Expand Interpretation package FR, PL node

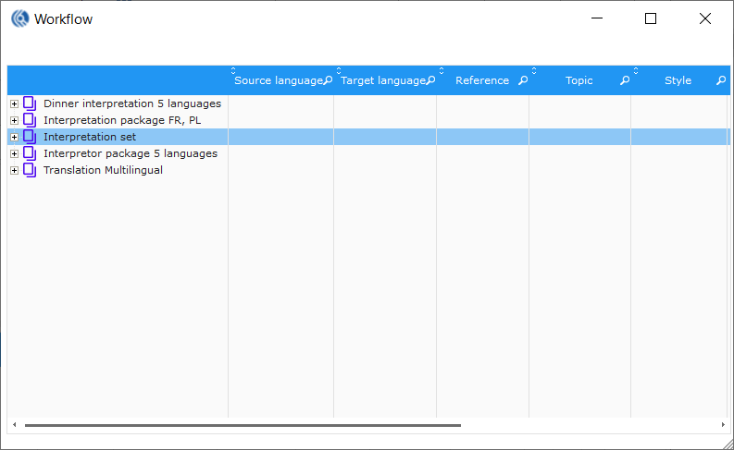14,120
